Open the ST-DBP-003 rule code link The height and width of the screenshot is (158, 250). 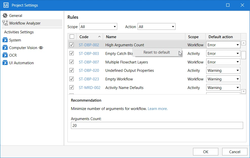(x=89, y=54)
